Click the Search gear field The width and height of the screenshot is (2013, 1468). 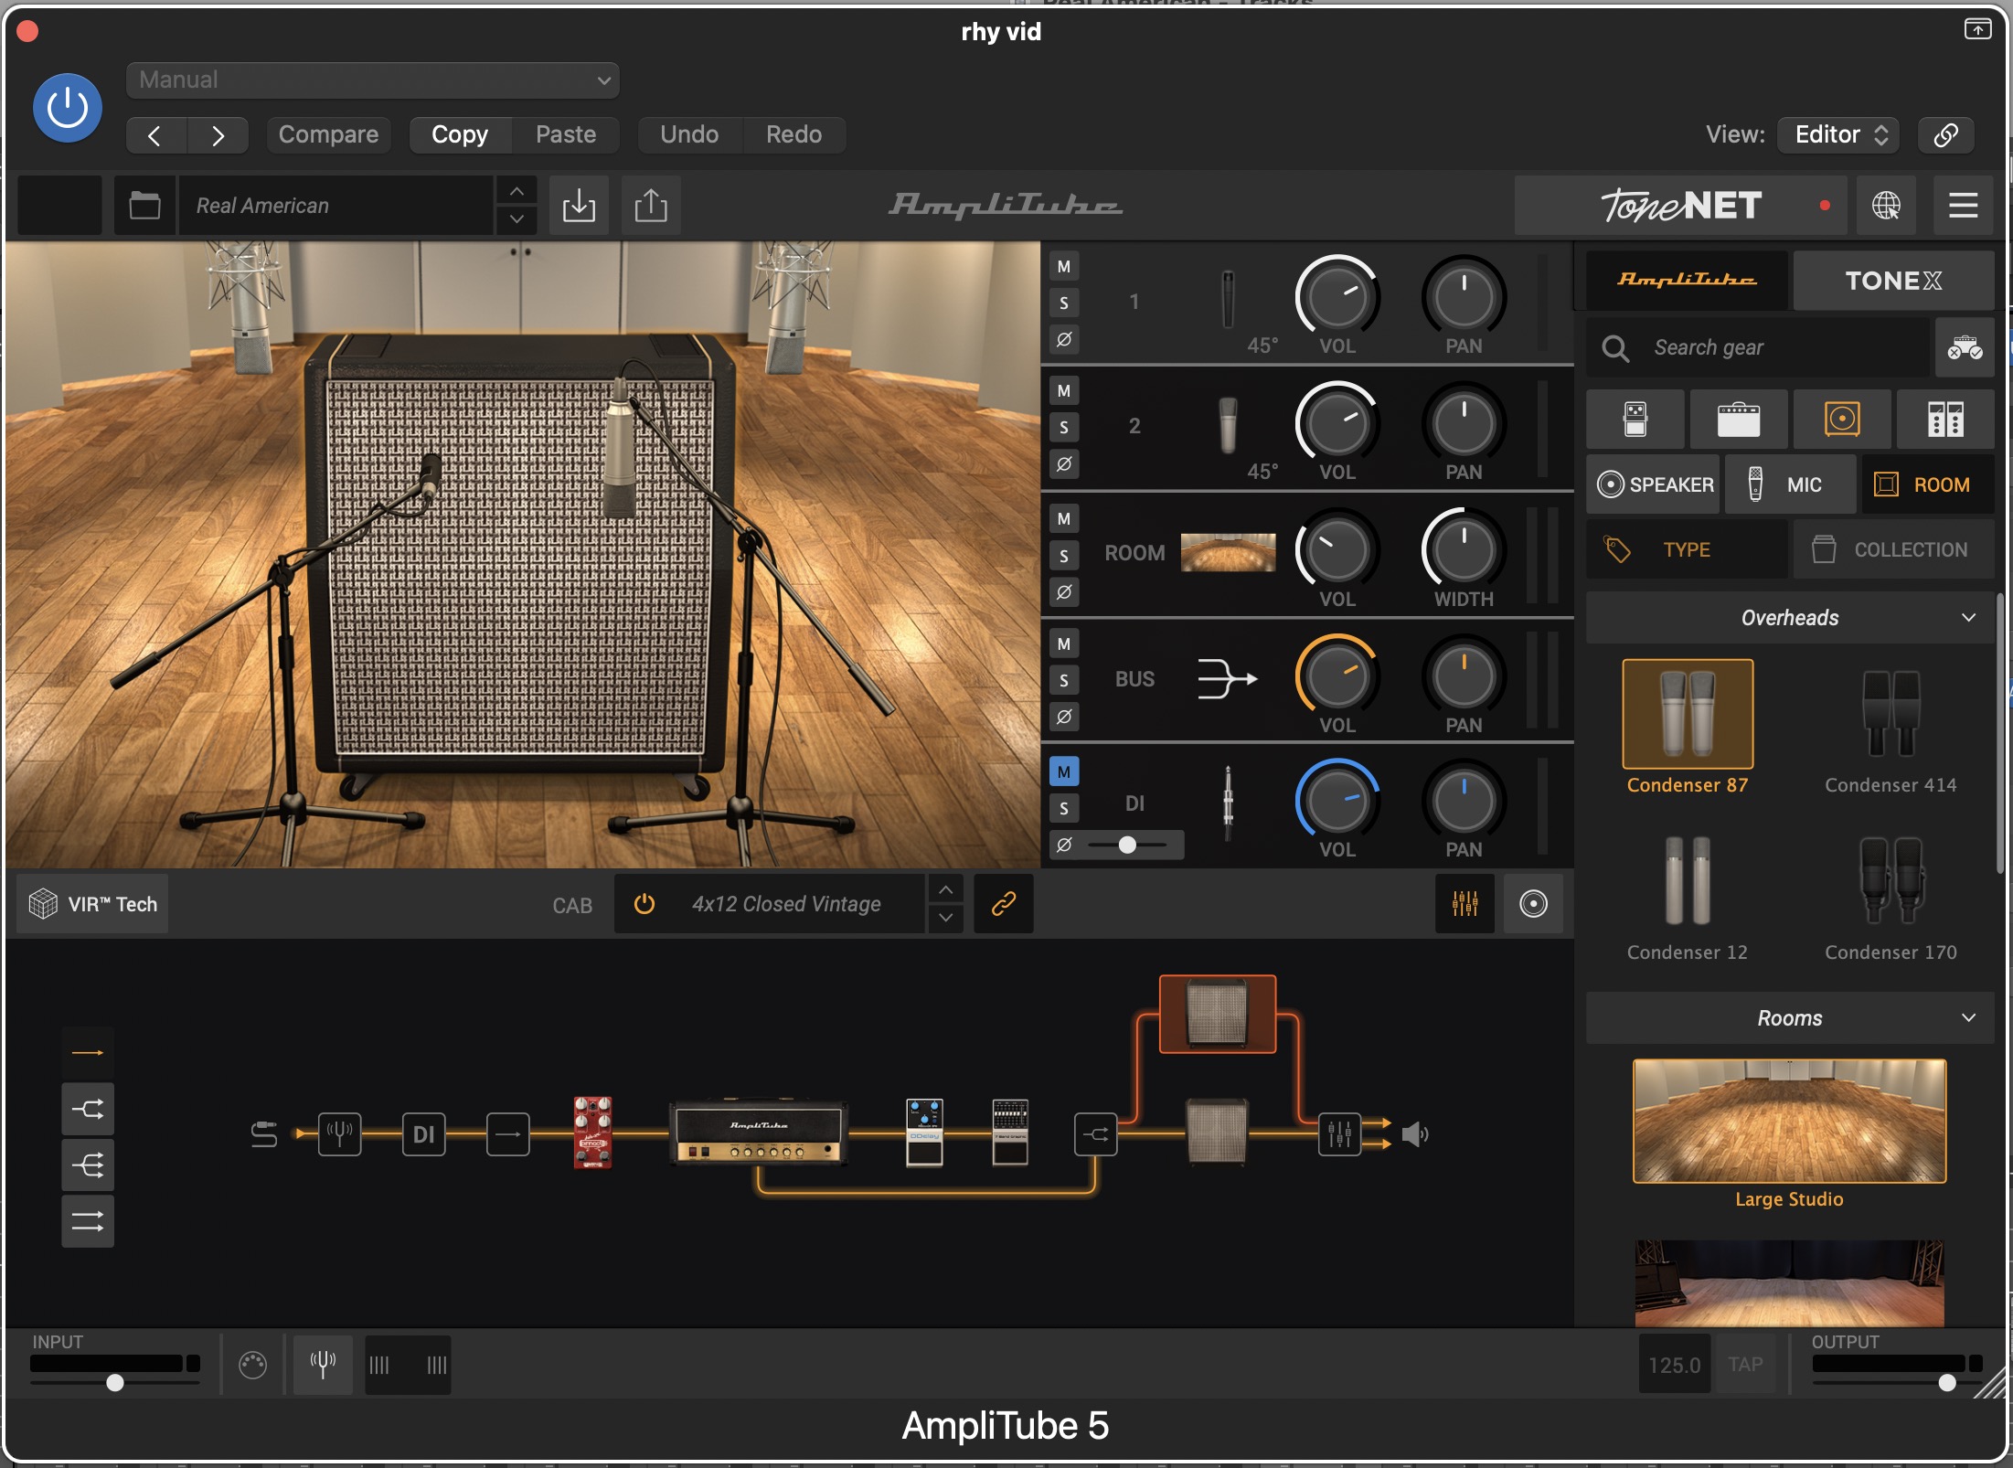tap(1757, 348)
